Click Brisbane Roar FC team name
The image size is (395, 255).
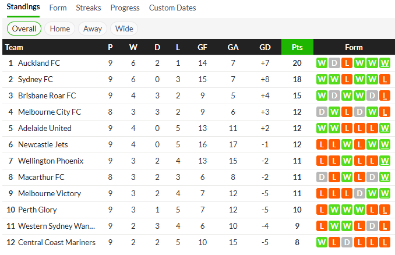point(47,95)
